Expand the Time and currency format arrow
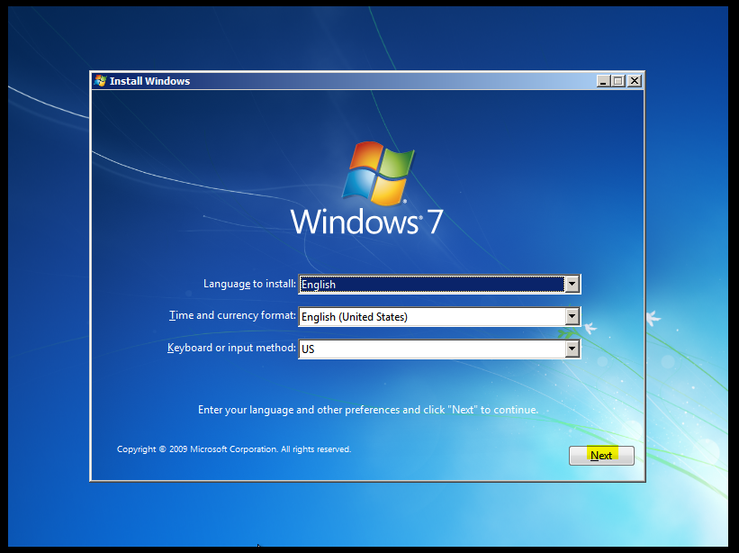The width and height of the screenshot is (739, 553). coord(572,317)
